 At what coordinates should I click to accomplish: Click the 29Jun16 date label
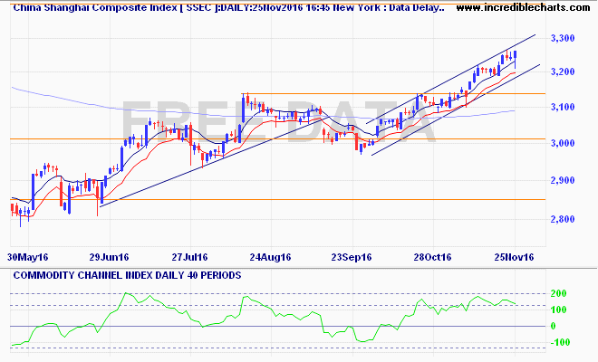coord(109,257)
